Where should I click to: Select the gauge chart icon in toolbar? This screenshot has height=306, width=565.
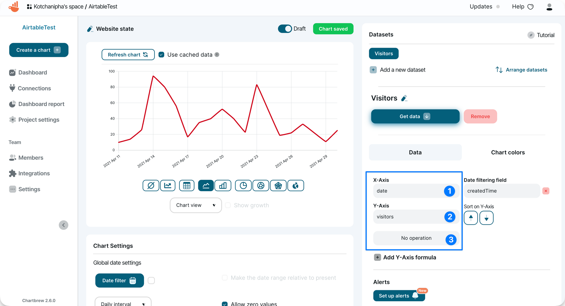pos(295,185)
